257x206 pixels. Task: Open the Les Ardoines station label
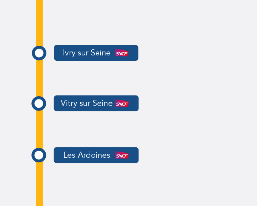click(96, 155)
